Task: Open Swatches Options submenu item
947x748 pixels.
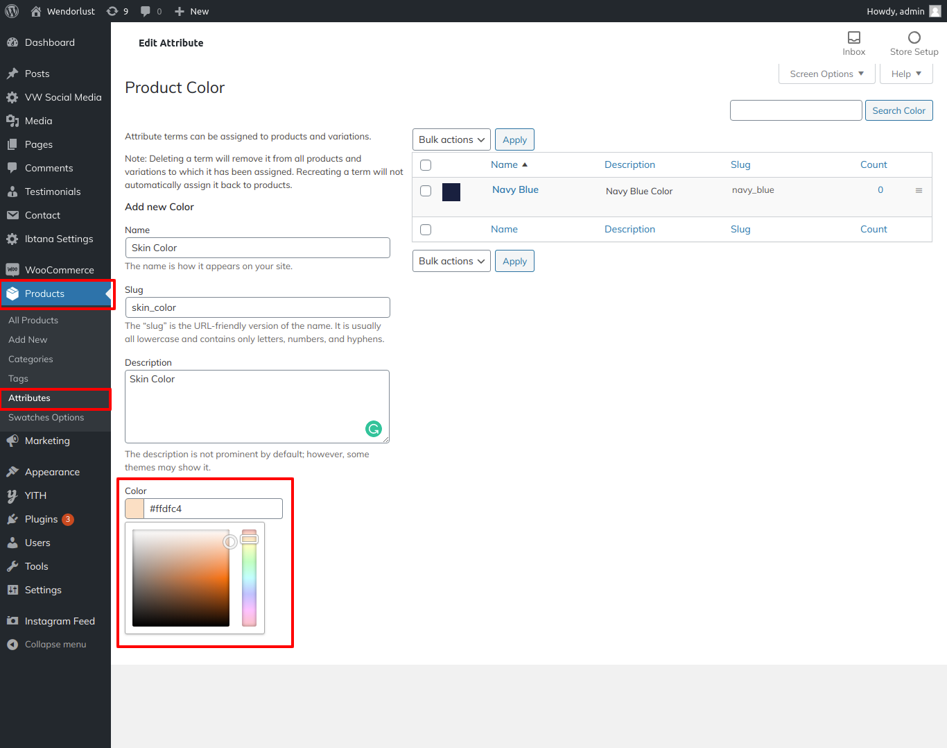Action: [x=46, y=418]
